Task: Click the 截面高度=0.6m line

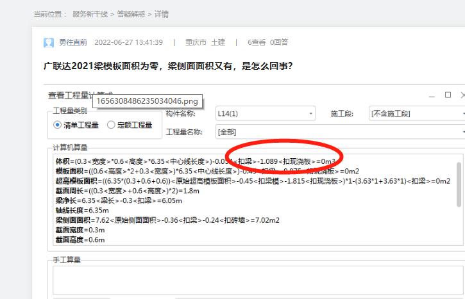Action: click(80, 239)
